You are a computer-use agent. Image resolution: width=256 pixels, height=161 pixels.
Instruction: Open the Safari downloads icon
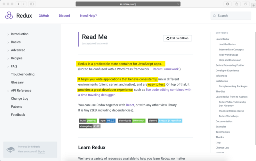228,4
